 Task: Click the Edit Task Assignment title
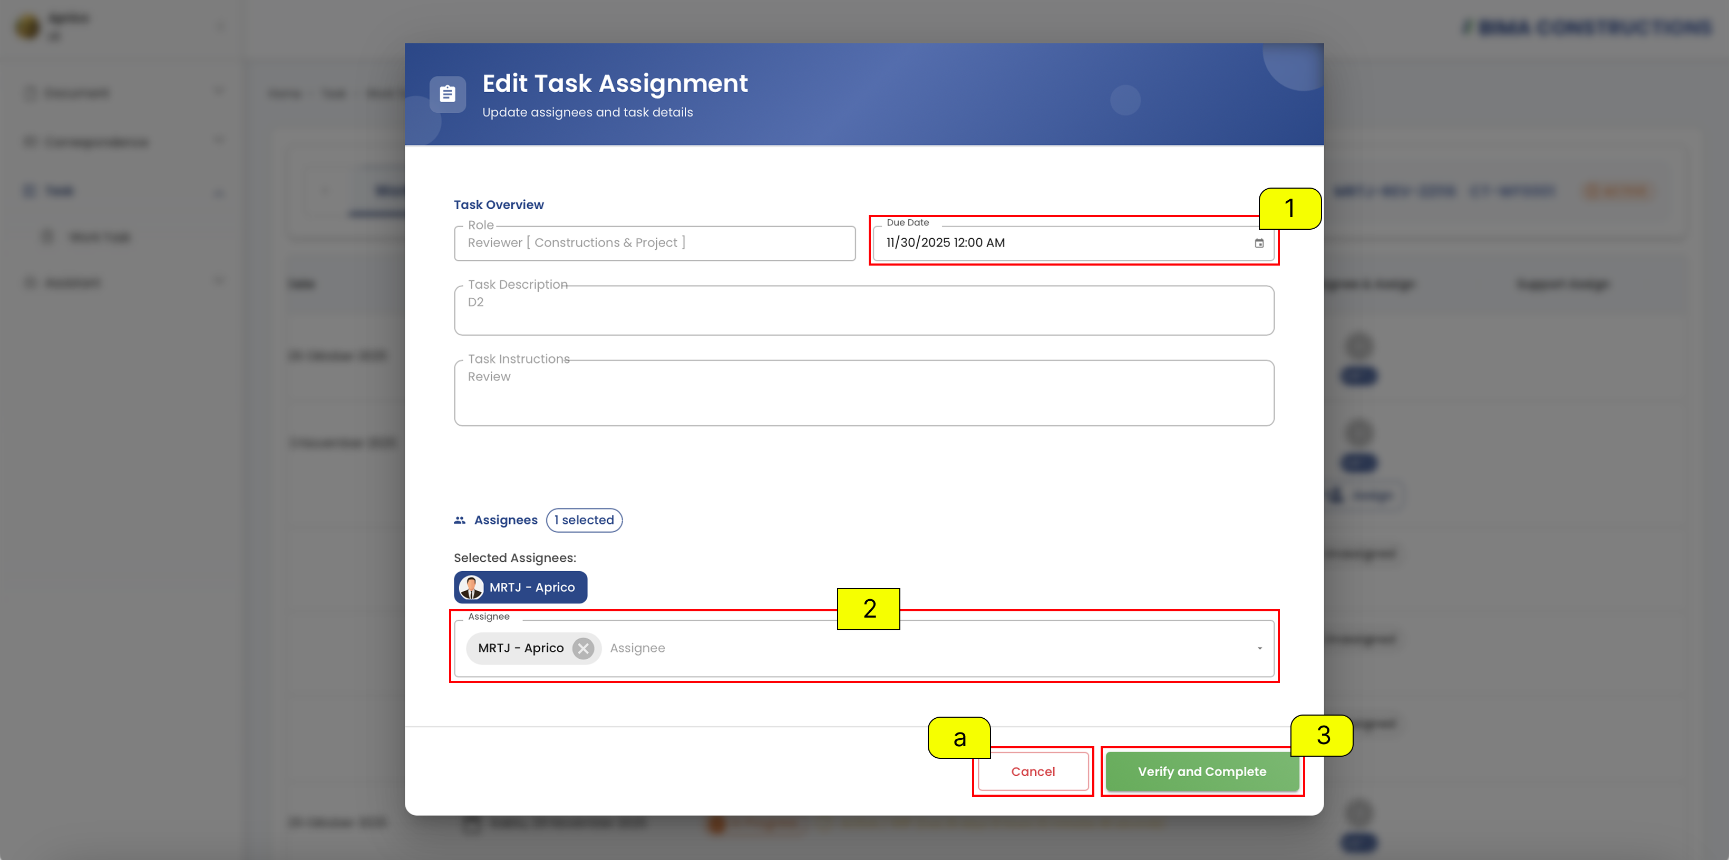pyautogui.click(x=615, y=83)
